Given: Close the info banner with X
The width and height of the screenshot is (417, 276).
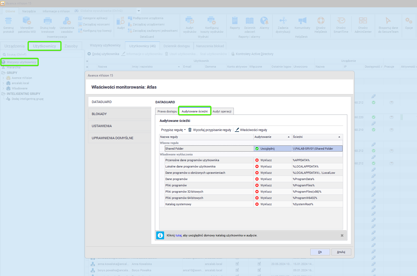Looking at the screenshot, I should coord(342,235).
